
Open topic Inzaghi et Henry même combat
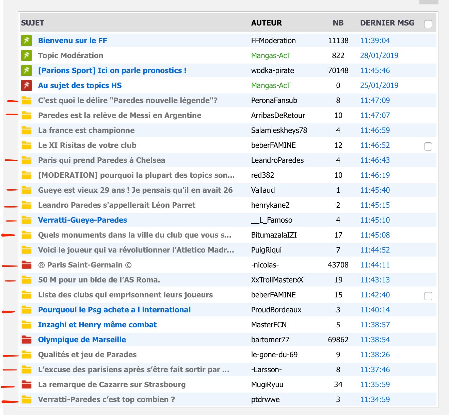pyautogui.click(x=97, y=325)
